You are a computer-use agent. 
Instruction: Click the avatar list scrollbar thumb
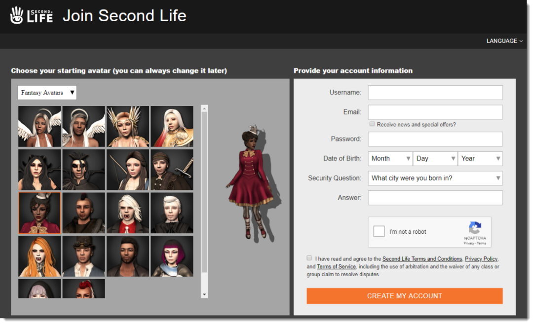click(x=204, y=192)
